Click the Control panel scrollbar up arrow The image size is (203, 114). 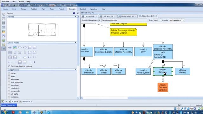click(x=78, y=17)
